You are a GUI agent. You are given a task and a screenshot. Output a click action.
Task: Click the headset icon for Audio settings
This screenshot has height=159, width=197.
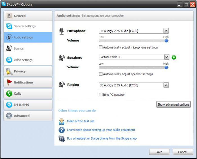click(x=9, y=37)
